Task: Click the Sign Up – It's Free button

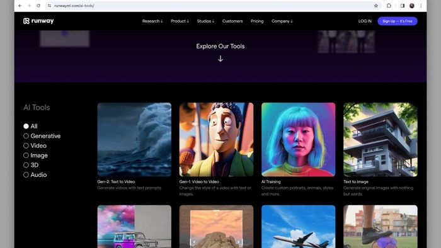Action: [398, 21]
